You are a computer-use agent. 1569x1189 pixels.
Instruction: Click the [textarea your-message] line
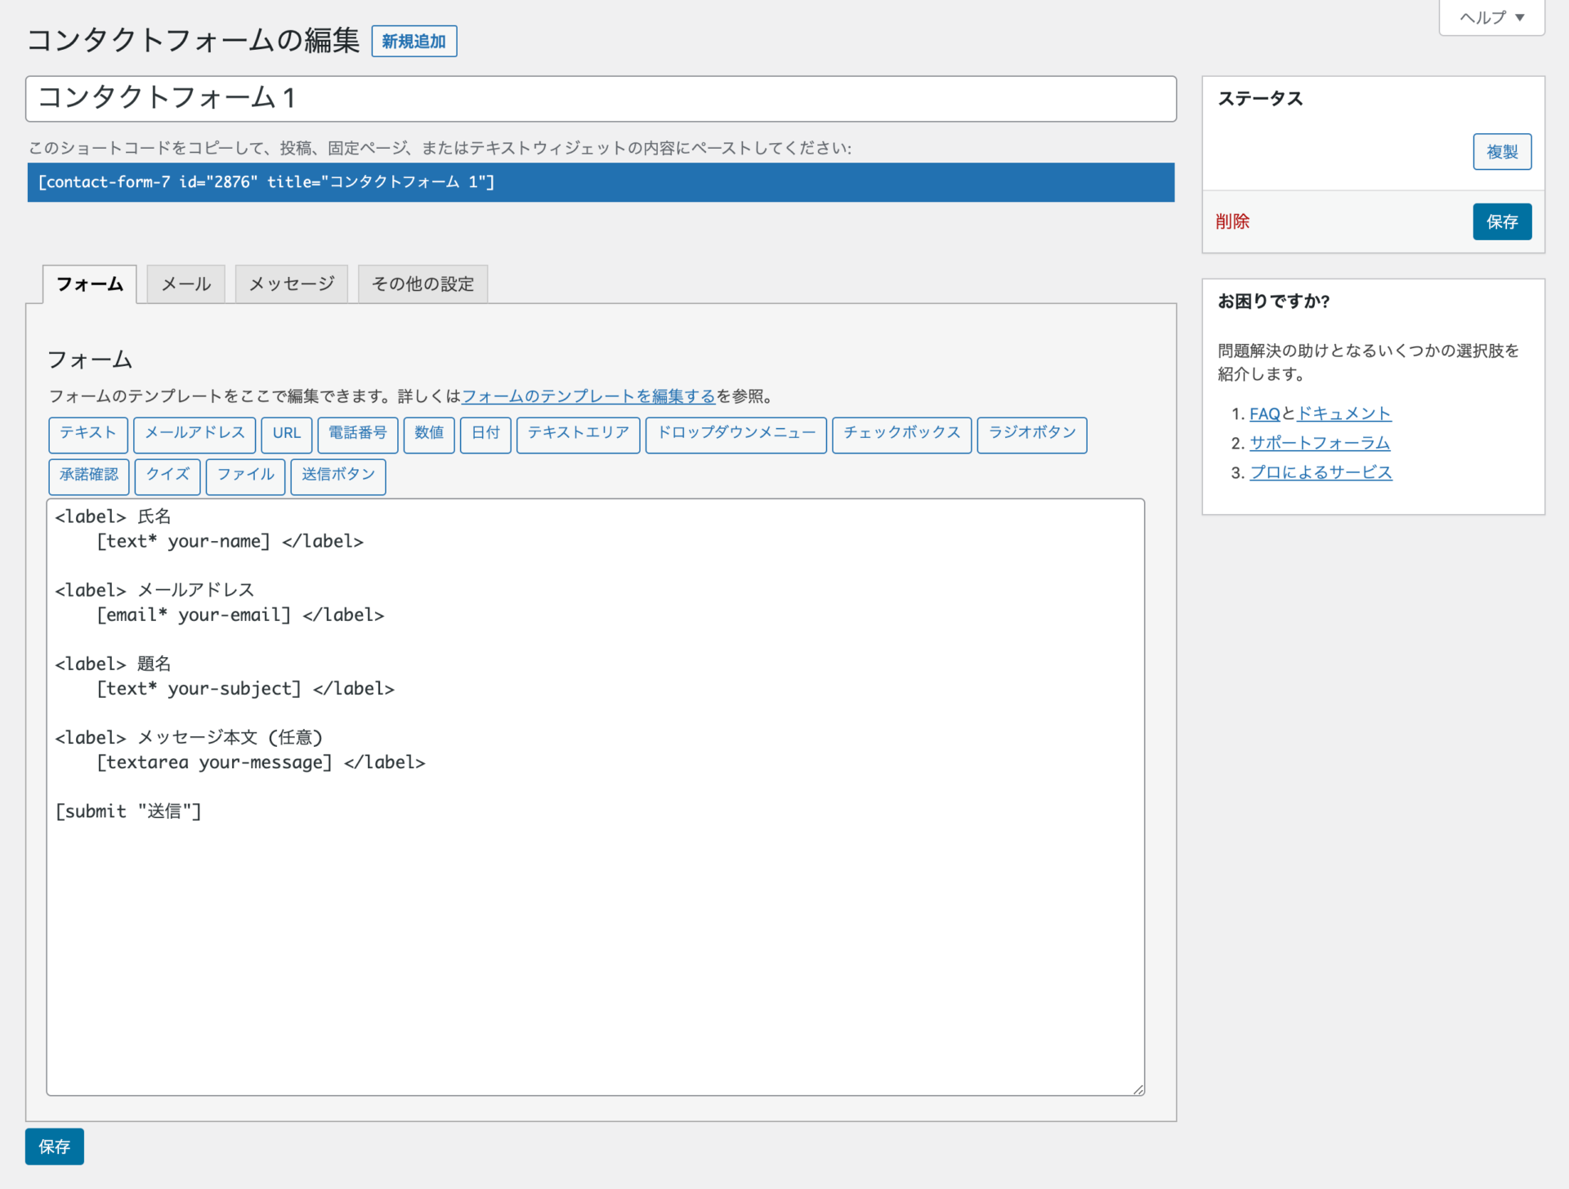(261, 762)
